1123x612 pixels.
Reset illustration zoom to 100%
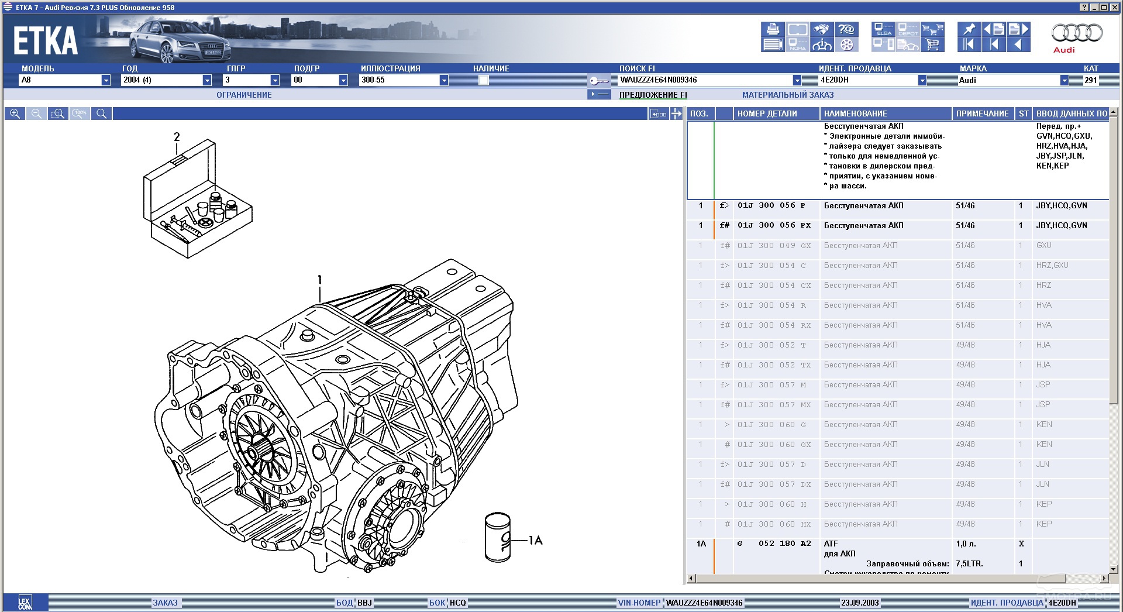point(80,114)
